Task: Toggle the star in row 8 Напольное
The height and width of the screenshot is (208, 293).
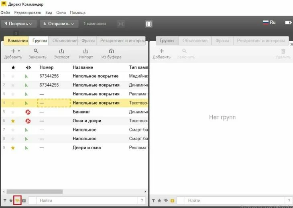Action: (x=13, y=139)
